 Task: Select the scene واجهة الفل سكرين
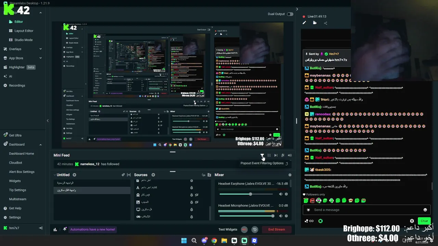(x=92, y=190)
